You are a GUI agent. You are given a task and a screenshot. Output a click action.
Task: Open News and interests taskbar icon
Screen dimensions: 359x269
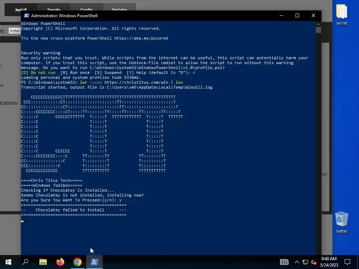pos(284,262)
